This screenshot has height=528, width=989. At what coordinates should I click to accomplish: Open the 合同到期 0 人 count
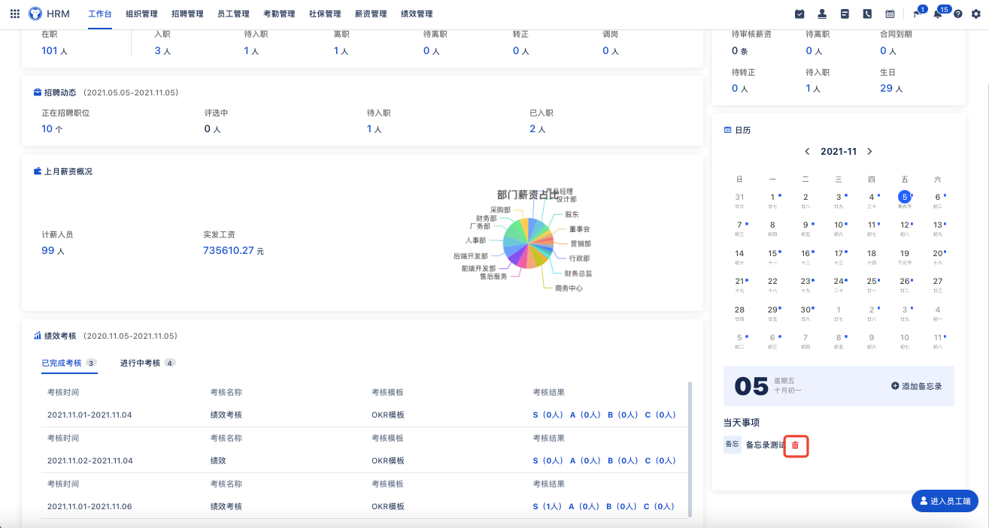888,51
